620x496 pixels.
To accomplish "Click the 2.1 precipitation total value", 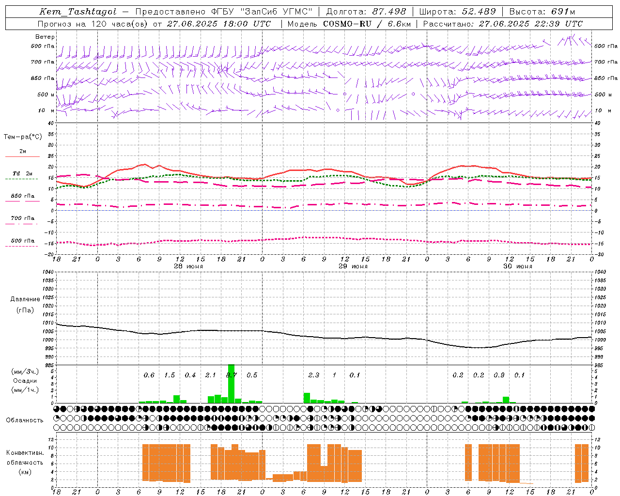I will click(211, 375).
